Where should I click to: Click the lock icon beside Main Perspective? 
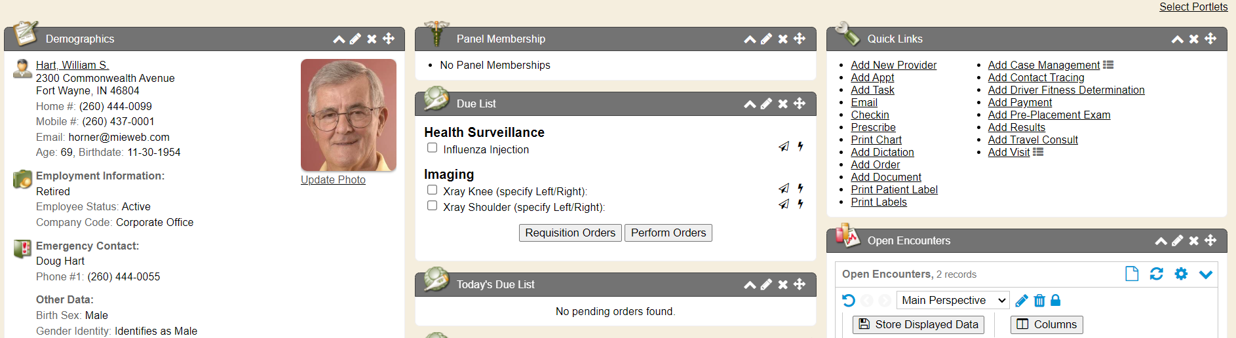1055,301
